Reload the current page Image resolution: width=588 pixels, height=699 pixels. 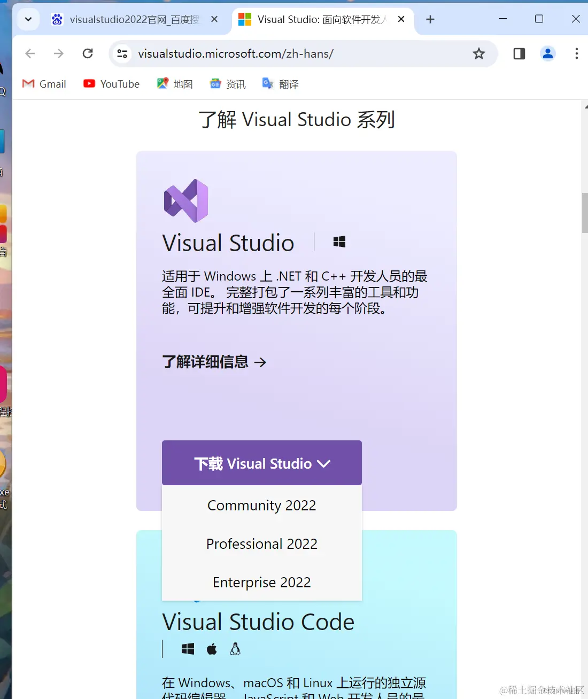pyautogui.click(x=88, y=53)
